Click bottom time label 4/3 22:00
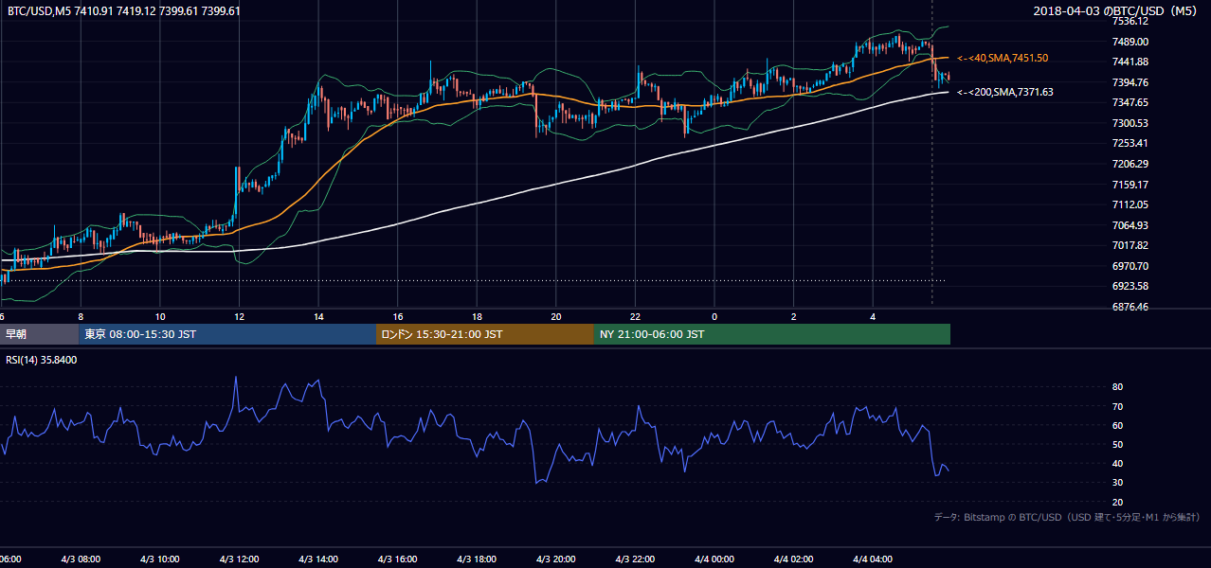1211x568 pixels. 635,559
